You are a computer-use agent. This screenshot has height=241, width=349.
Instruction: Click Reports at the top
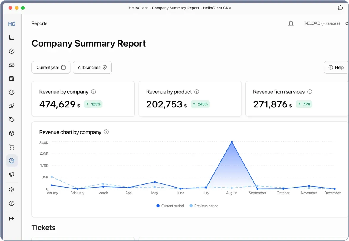click(x=39, y=23)
